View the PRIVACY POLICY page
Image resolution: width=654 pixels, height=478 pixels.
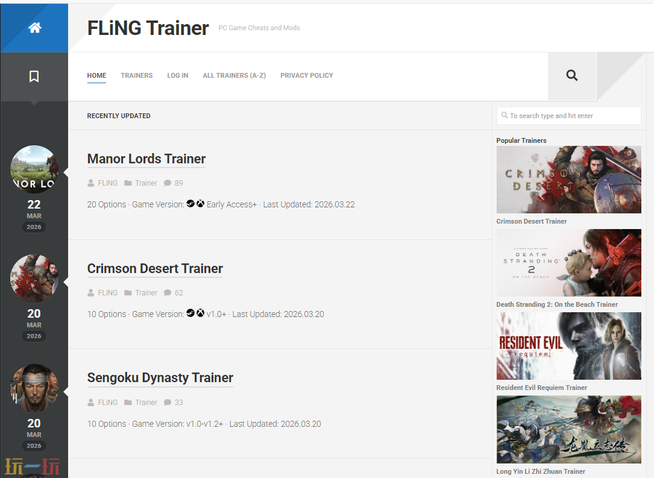pyautogui.click(x=307, y=75)
